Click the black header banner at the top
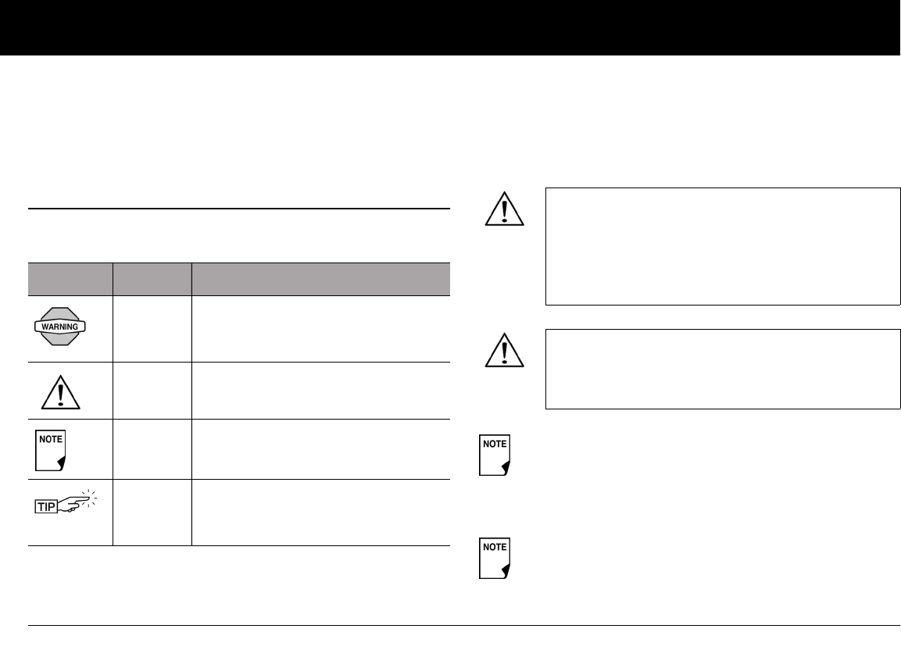Image resolution: width=901 pixels, height=661 pixels. 450,27
